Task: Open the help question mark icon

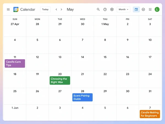Action: (105, 9)
